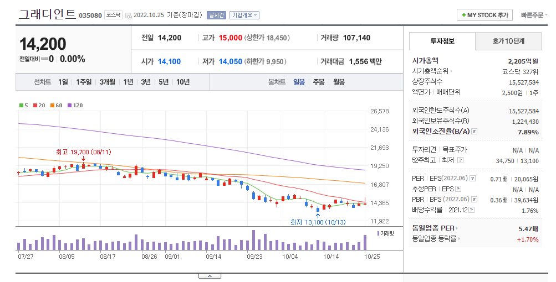Click the 코스닥 market badge
Viewport: 556px width, 282px height.
113,15
